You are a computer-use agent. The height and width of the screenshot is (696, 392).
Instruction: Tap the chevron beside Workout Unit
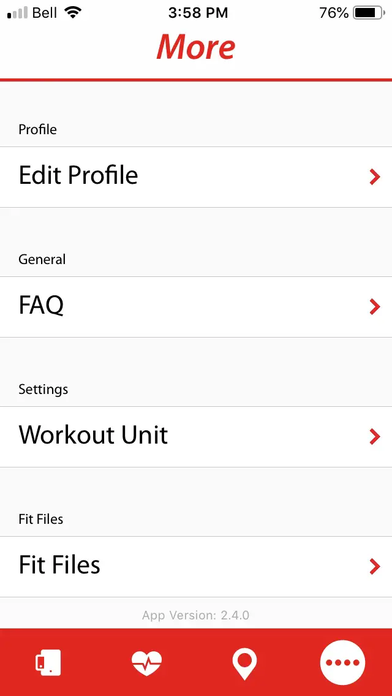pos(374,437)
